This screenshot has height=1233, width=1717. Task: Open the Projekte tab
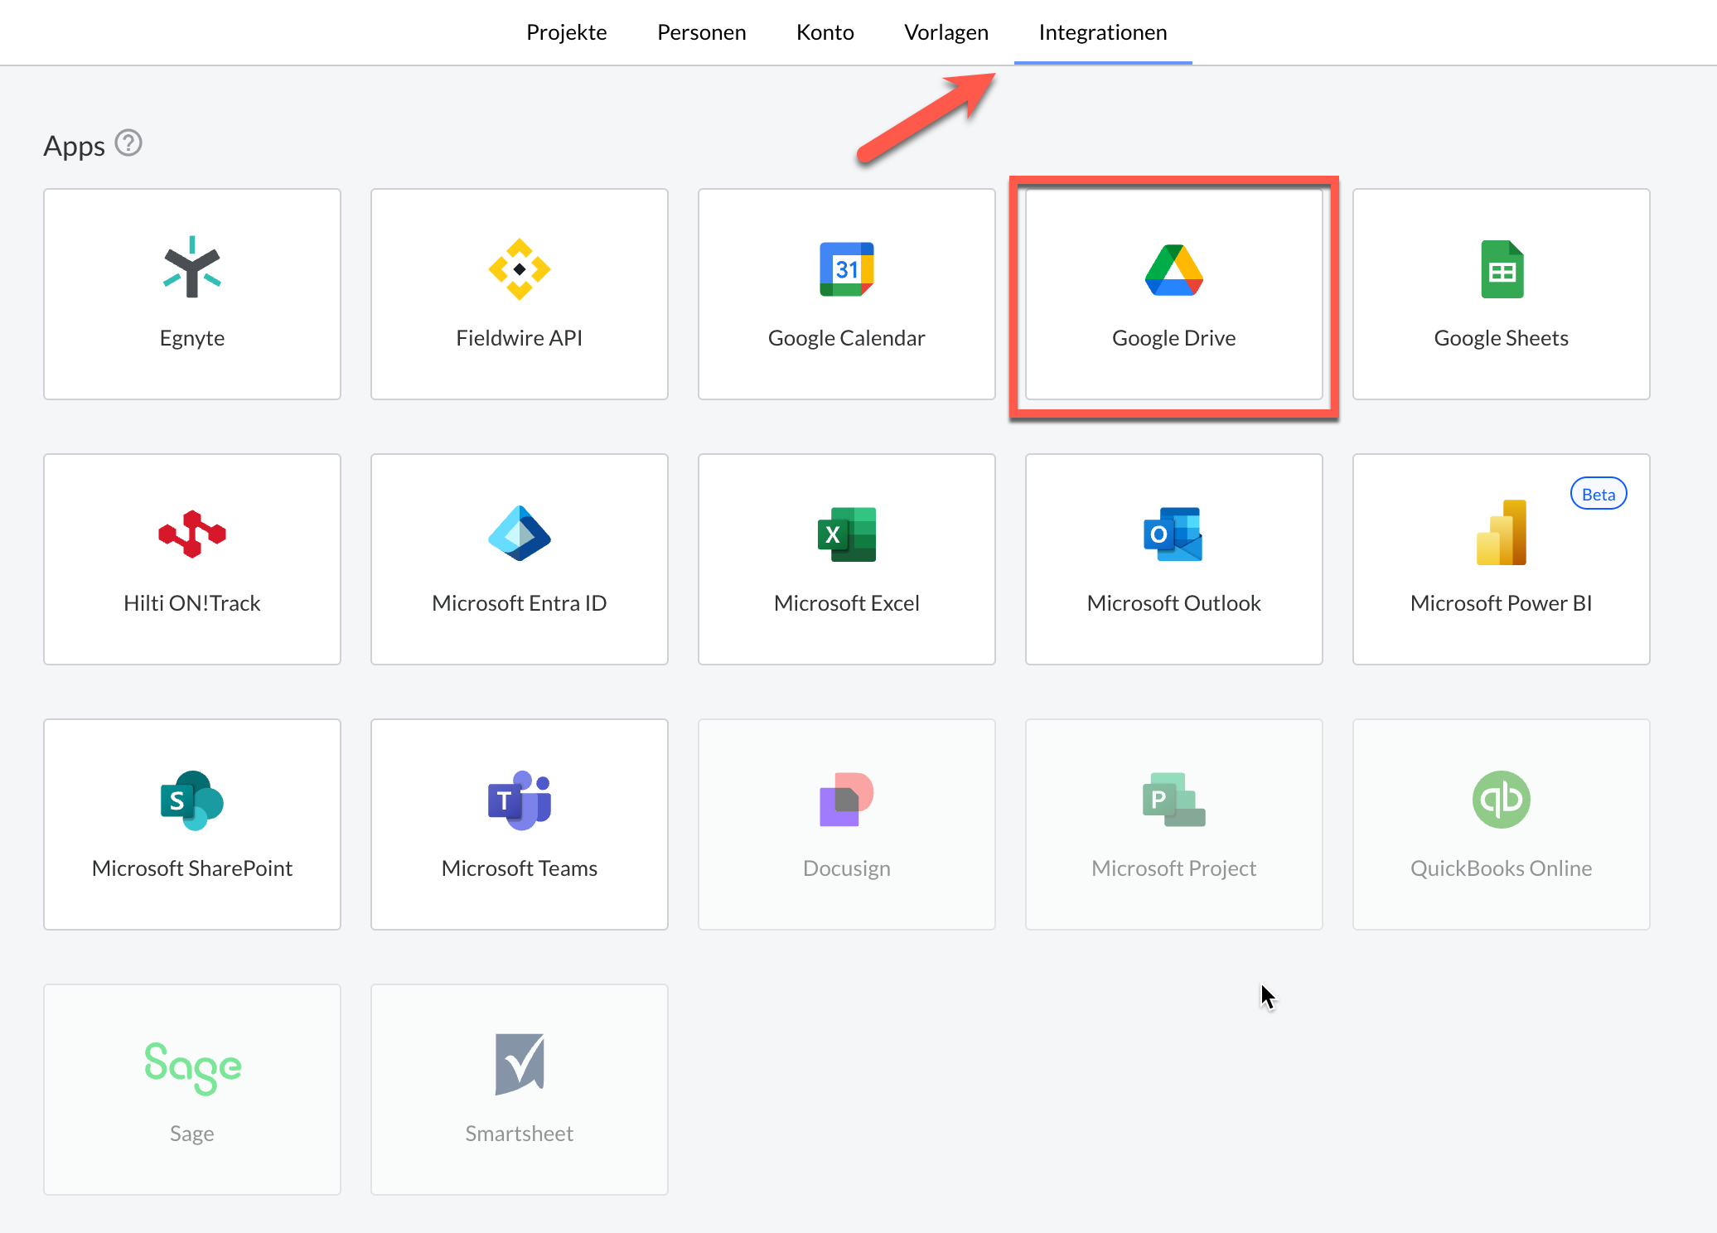click(x=567, y=32)
